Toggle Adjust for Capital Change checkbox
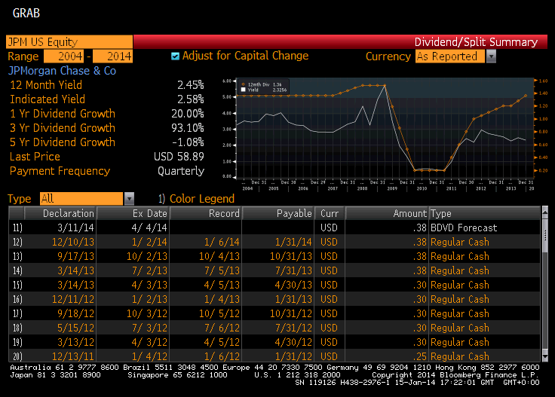 [x=176, y=56]
